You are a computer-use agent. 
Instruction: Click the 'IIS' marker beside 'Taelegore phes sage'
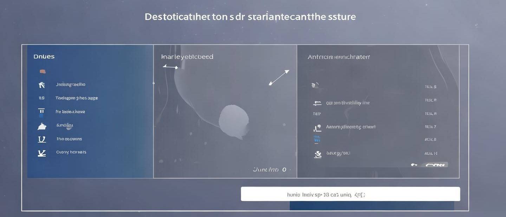[41, 98]
